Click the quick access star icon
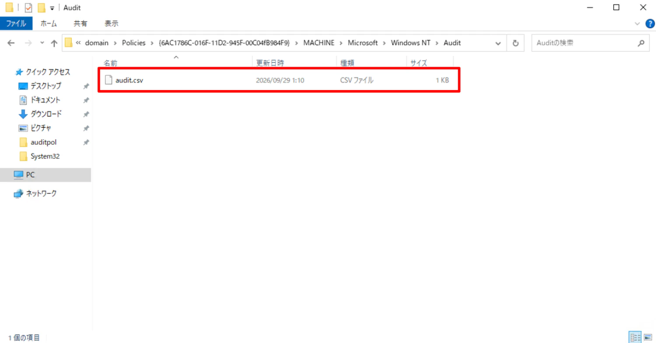Viewport: 656px width, 343px height. coord(19,72)
